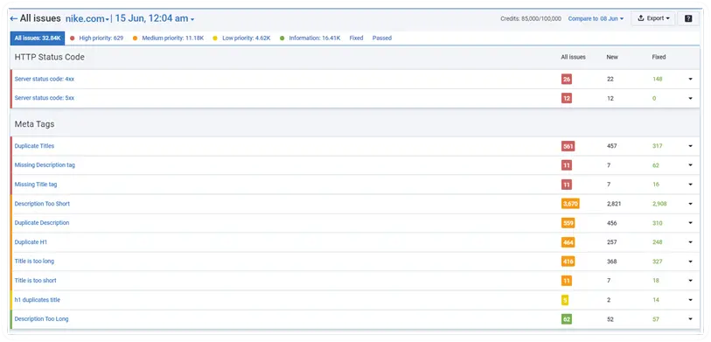Filter by Medium priority: 11.18K
This screenshot has height=342, width=711.
(x=168, y=38)
